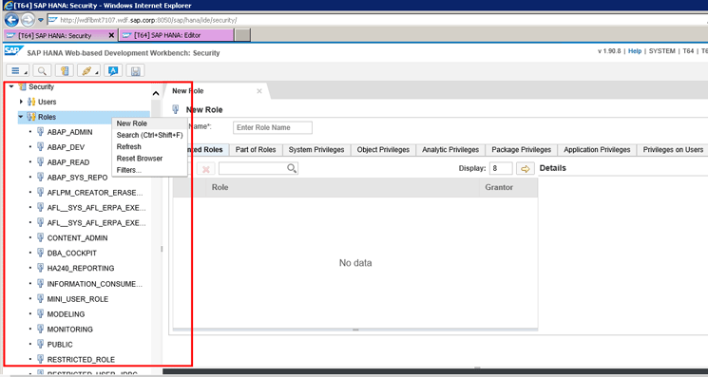Switch to Package Privileges tab
The width and height of the screenshot is (708, 377).
pyautogui.click(x=522, y=150)
